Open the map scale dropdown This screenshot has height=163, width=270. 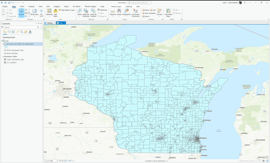[56, 161]
